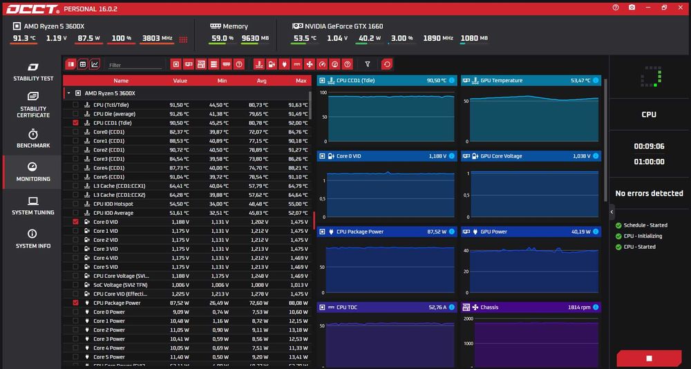The height and width of the screenshot is (369, 691).
Task: Toggle GPU sensor filter icon
Action: point(189,64)
